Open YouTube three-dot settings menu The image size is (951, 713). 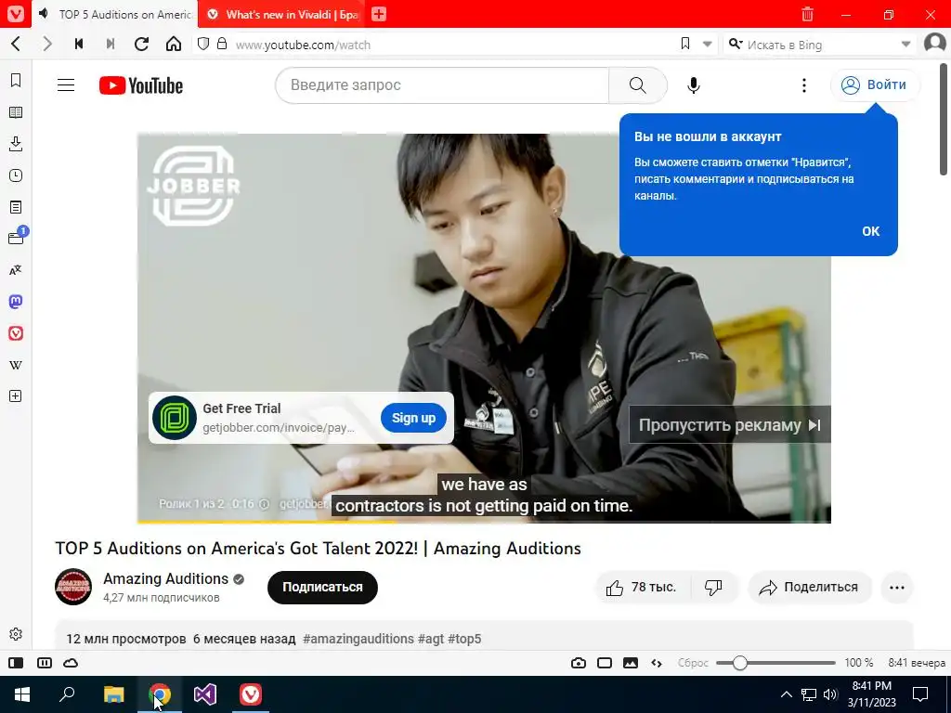click(804, 85)
